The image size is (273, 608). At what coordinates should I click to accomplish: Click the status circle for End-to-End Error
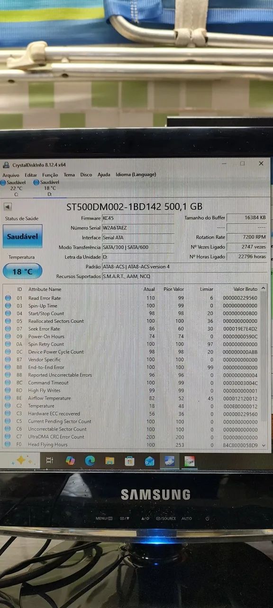click(8, 367)
